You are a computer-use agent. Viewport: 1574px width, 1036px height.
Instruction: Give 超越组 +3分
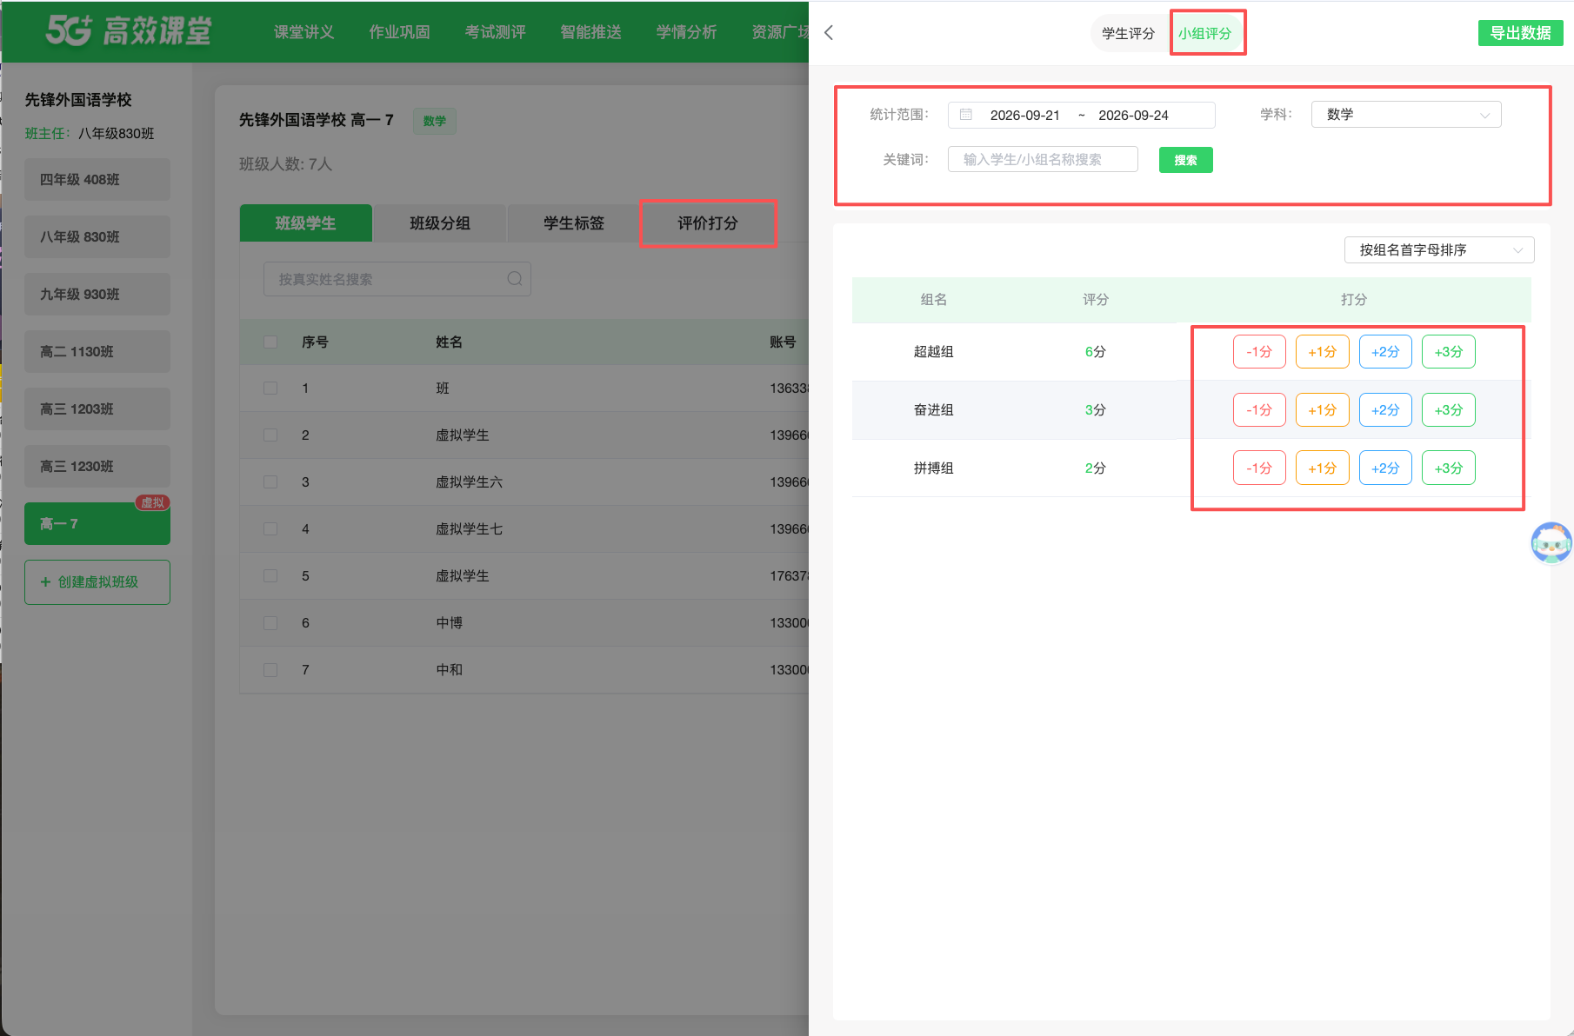1449,352
